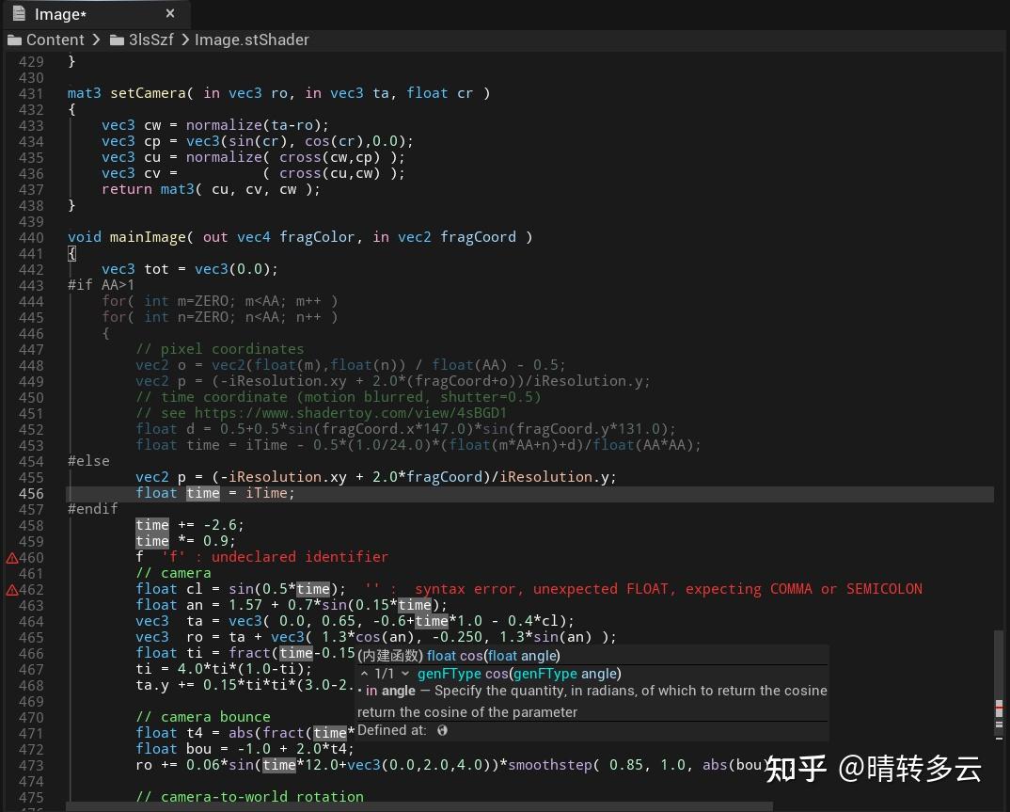This screenshot has height=812, width=1010.
Task: Select Image.stShader in breadcrumb path
Action: coord(252,40)
